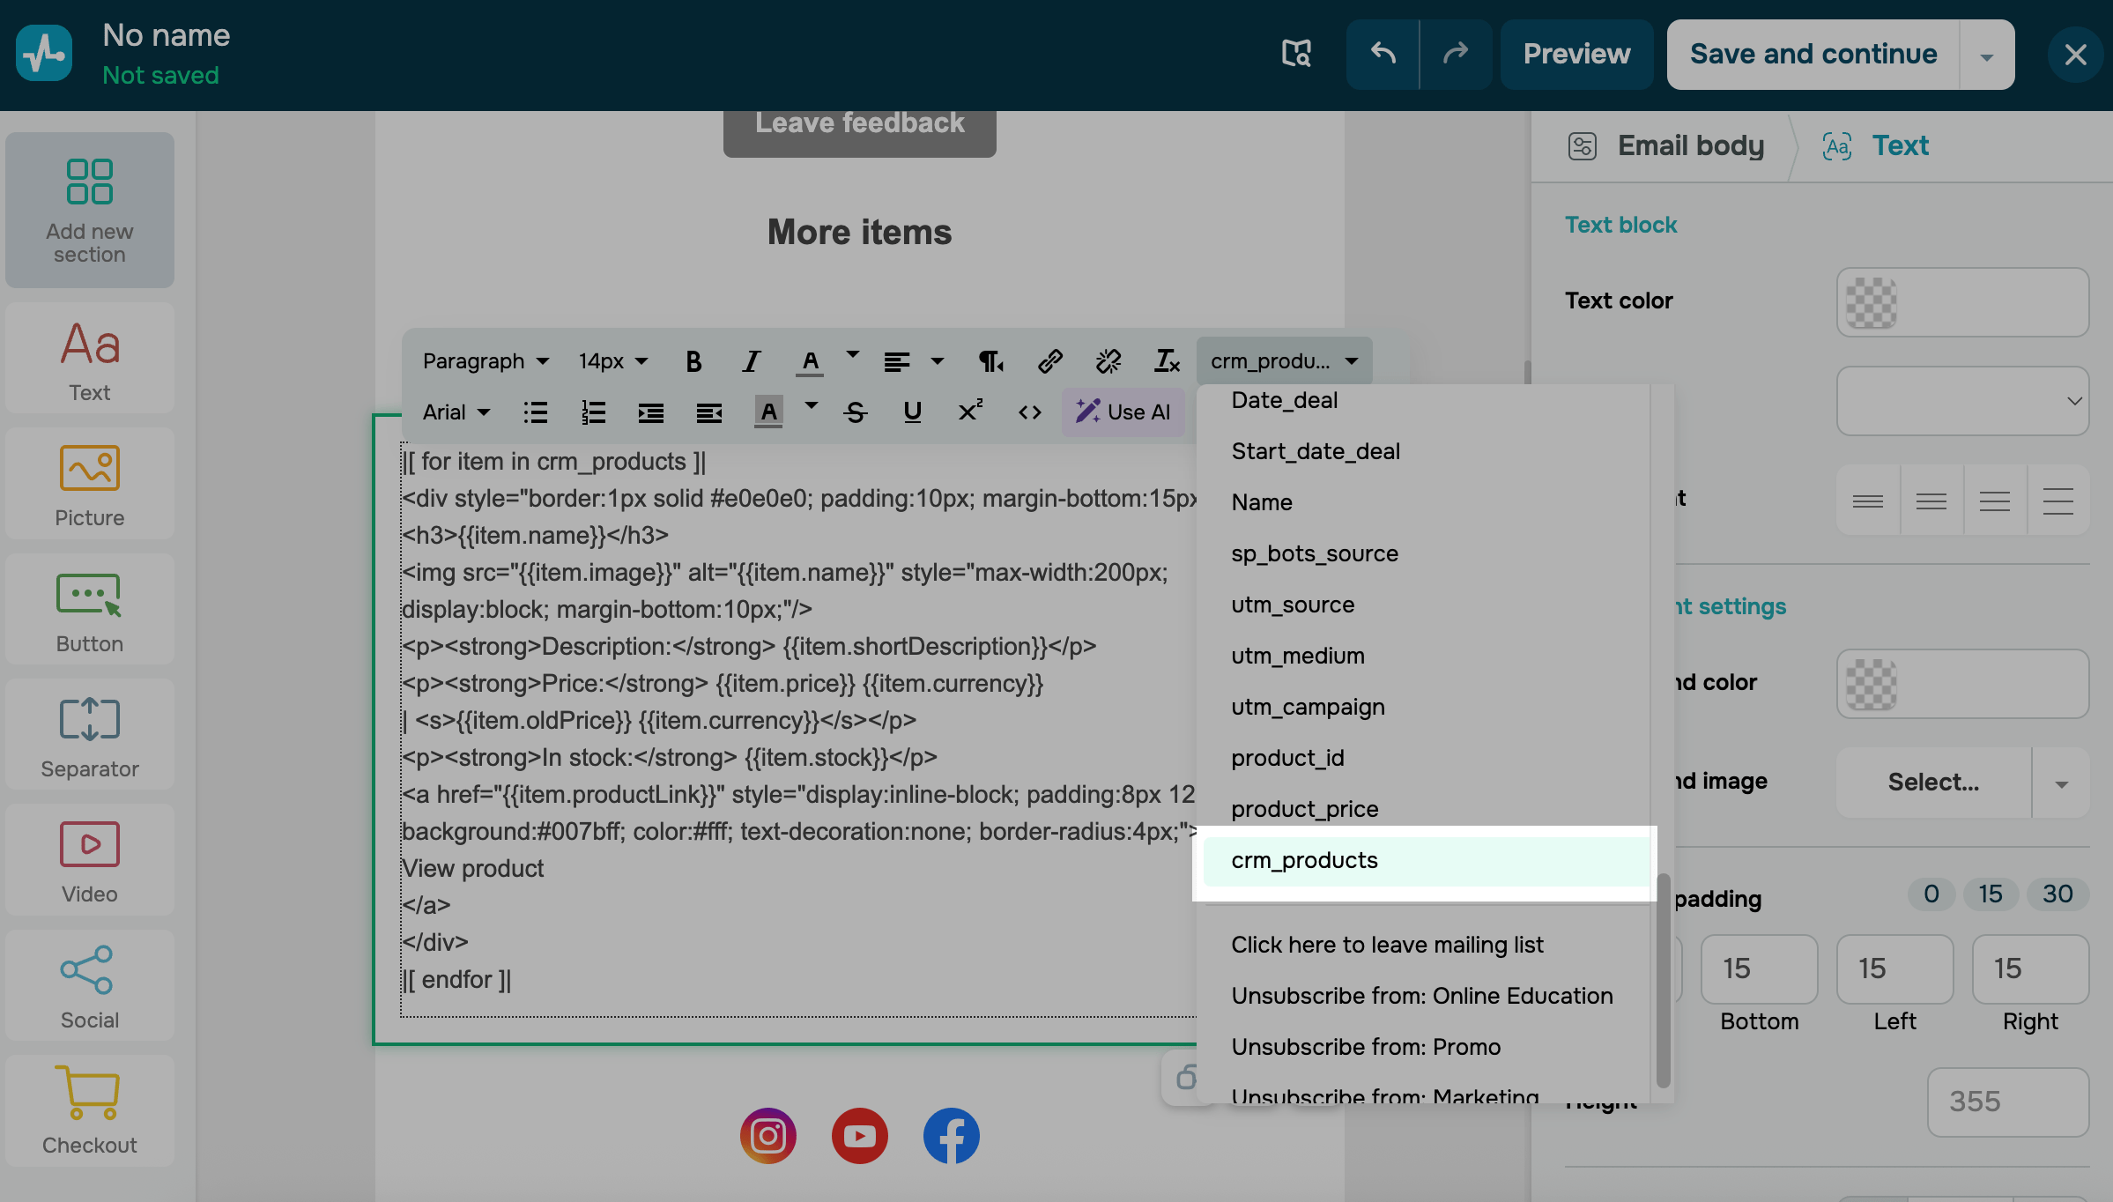Add a Checkout block from sidebar
The height and width of the screenshot is (1202, 2113).
89,1109
